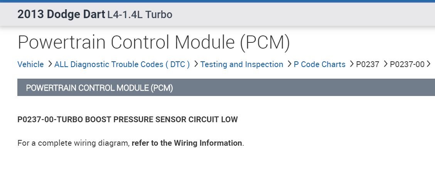Image resolution: width=435 pixels, height=170 pixels.
Task: Click the P0237-00 Turbo Boost Pressure title
Action: pos(128,120)
